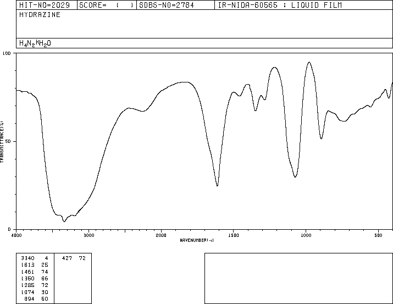
Task: Click the TRANSMITTANCE axis title
Action: 2,142
